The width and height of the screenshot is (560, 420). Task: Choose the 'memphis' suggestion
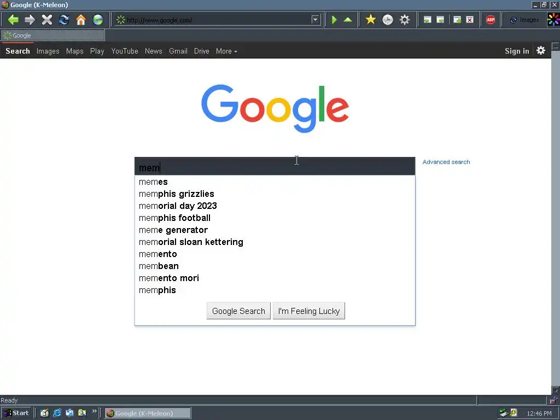(x=275, y=290)
